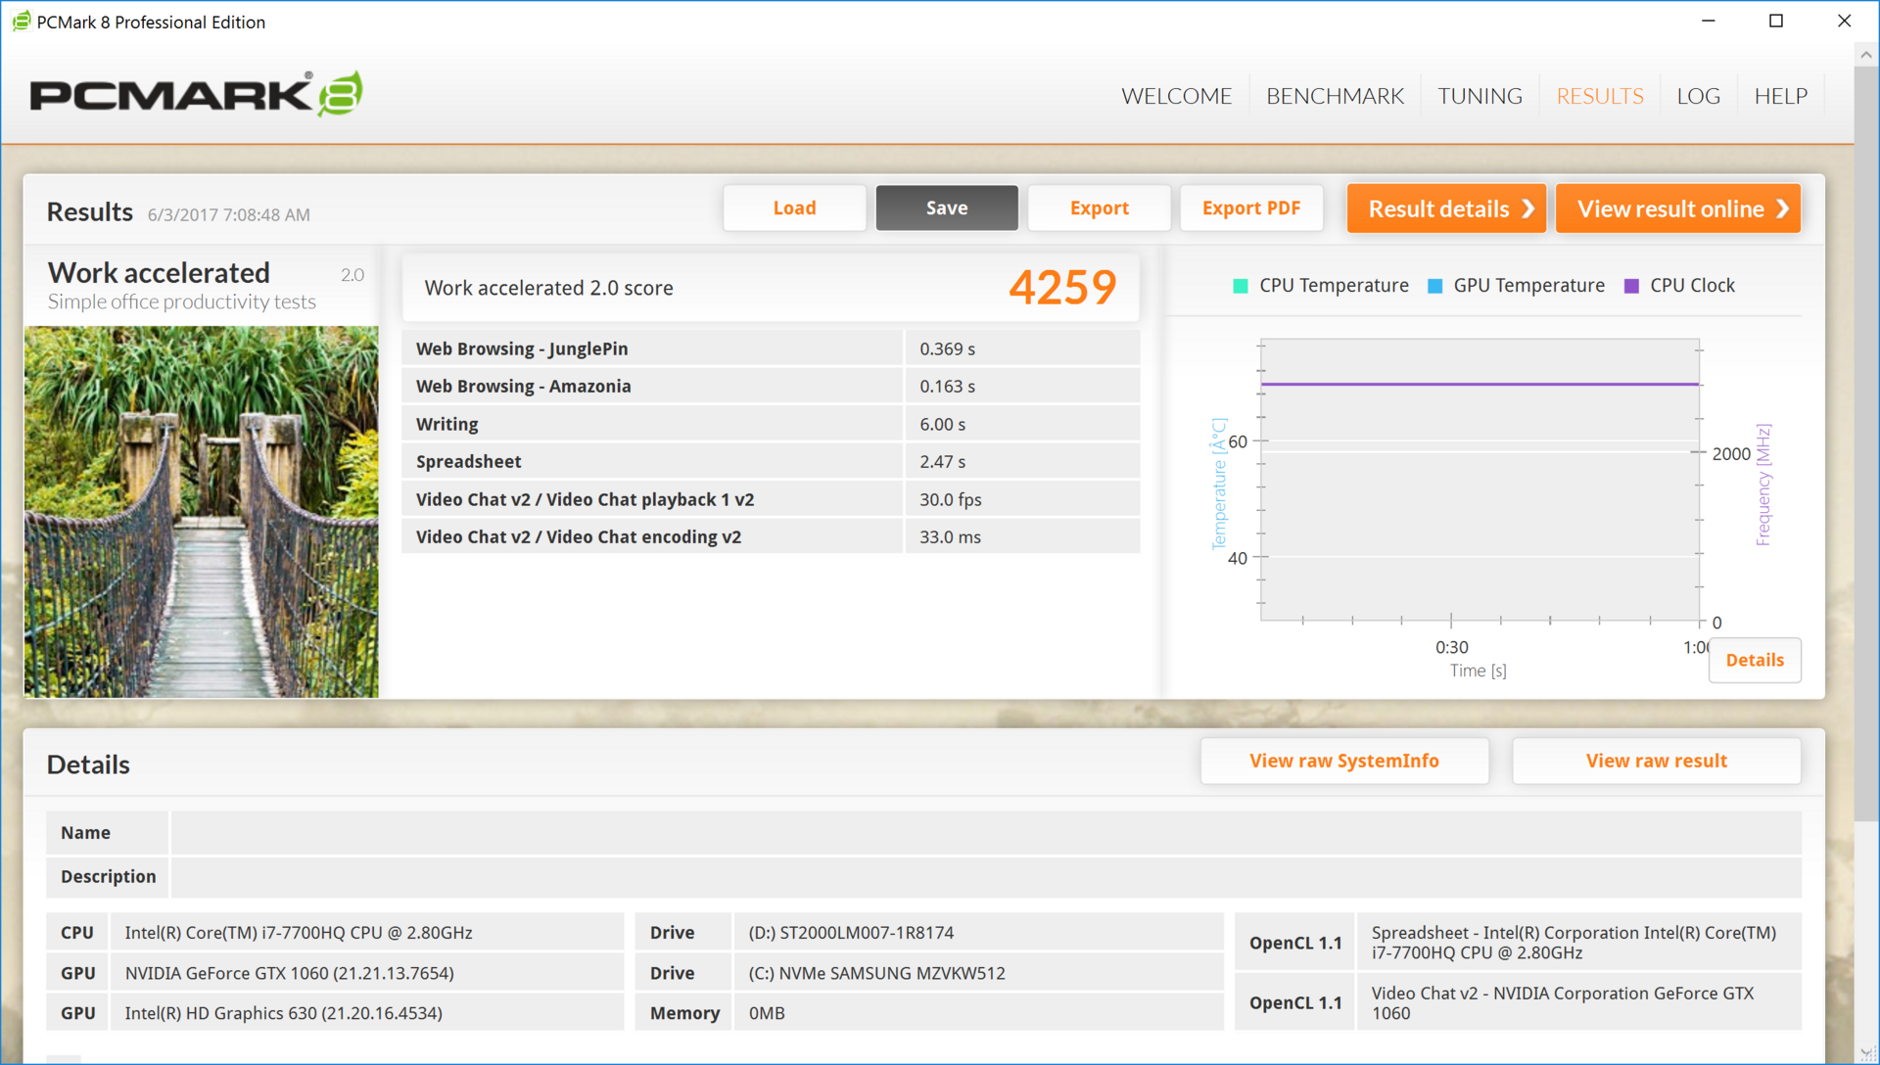This screenshot has height=1065, width=1880.
Task: Click the CPU Clock line on chart
Action: (x=1479, y=384)
